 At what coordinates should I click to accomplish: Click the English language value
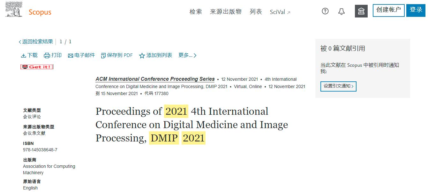pos(30,188)
